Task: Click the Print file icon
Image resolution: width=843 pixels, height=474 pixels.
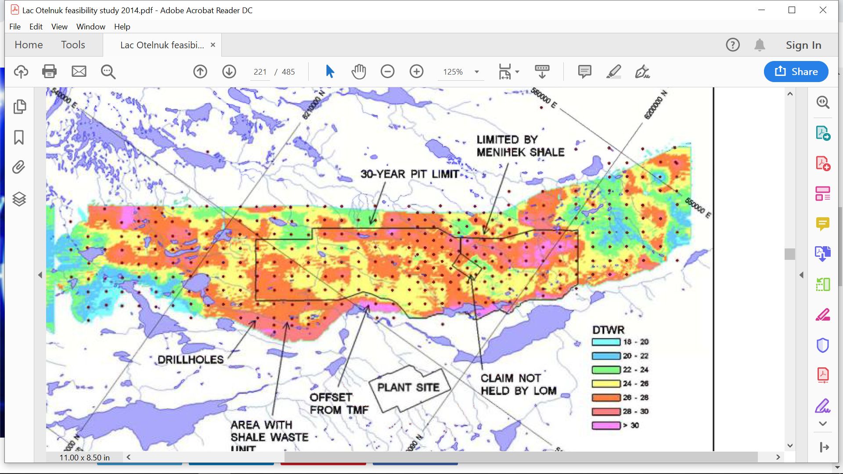Action: [x=49, y=72]
